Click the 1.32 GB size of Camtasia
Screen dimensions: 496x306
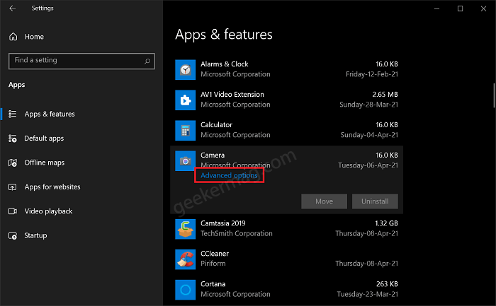386,223
